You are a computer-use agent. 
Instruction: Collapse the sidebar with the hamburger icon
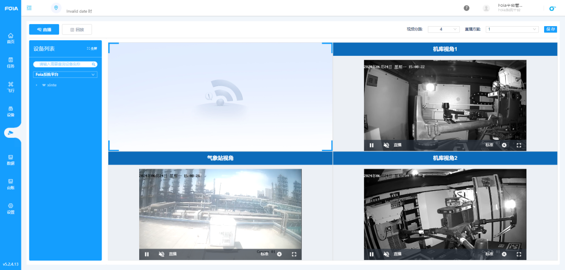pyautogui.click(x=29, y=8)
